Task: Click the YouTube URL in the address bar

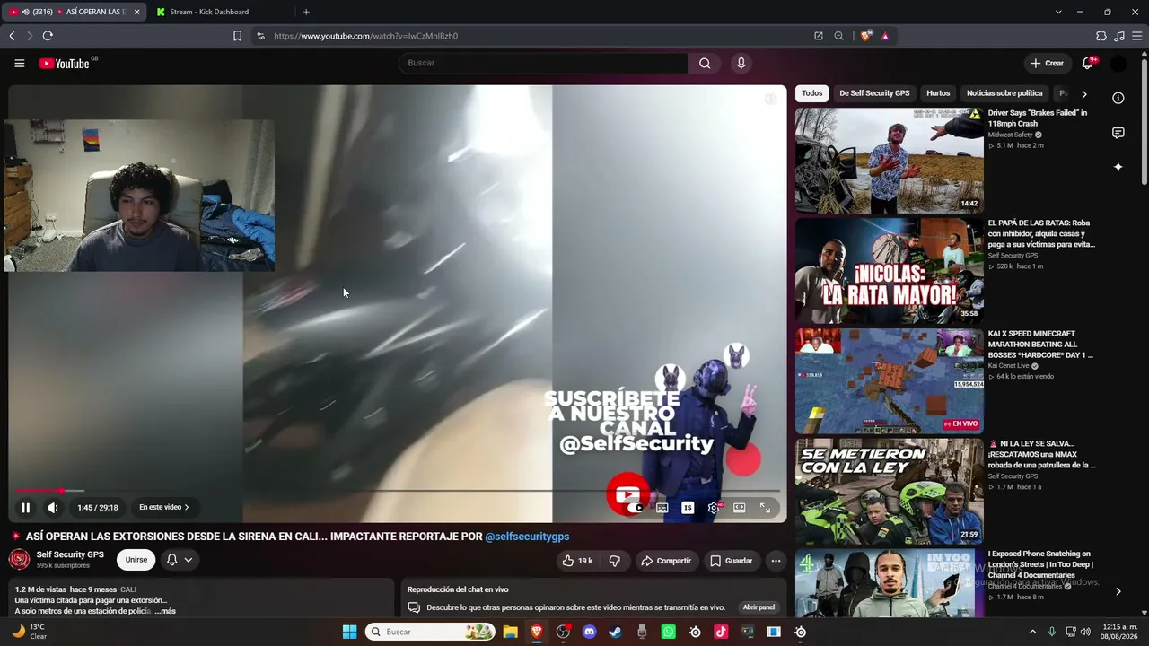Action: click(x=366, y=36)
